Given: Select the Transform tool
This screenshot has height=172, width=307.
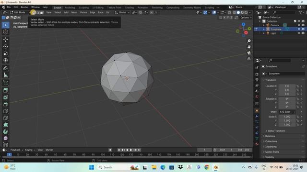Looking at the screenshot, I should [5, 60].
